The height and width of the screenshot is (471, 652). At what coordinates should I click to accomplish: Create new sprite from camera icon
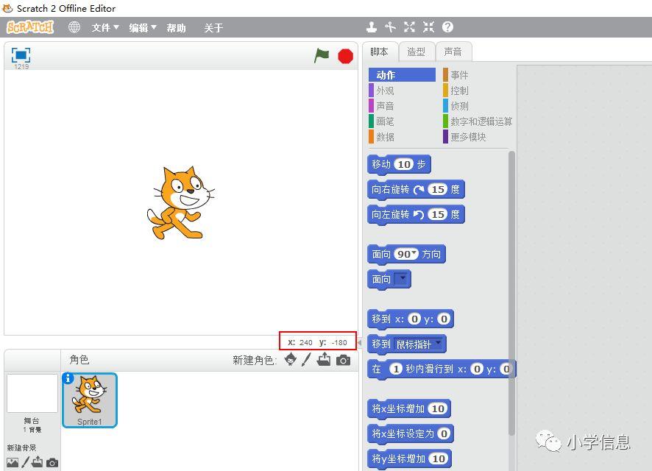pyautogui.click(x=343, y=360)
